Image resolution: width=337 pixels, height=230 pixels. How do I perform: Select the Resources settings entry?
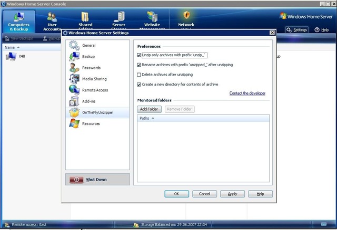[97, 123]
